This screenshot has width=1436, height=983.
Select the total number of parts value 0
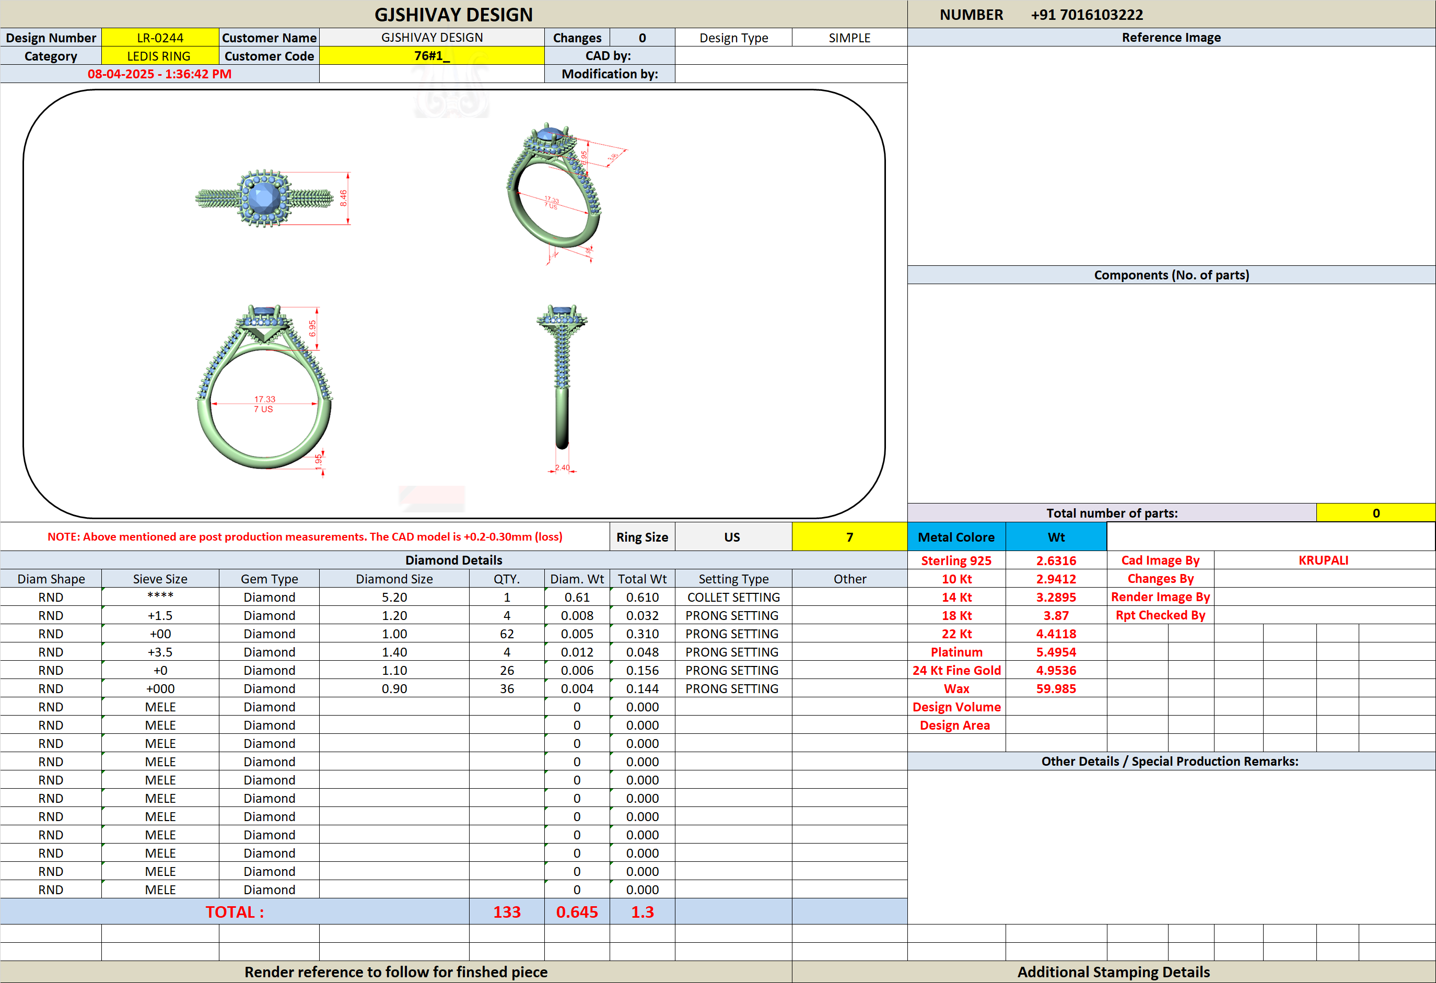click(1376, 513)
